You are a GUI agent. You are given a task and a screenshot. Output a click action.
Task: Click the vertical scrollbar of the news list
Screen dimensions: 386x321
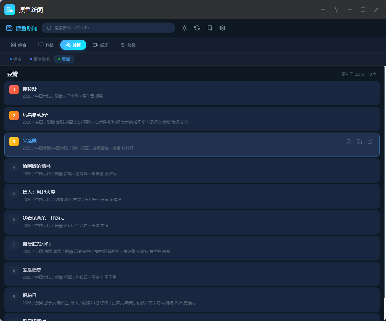coord(385,182)
